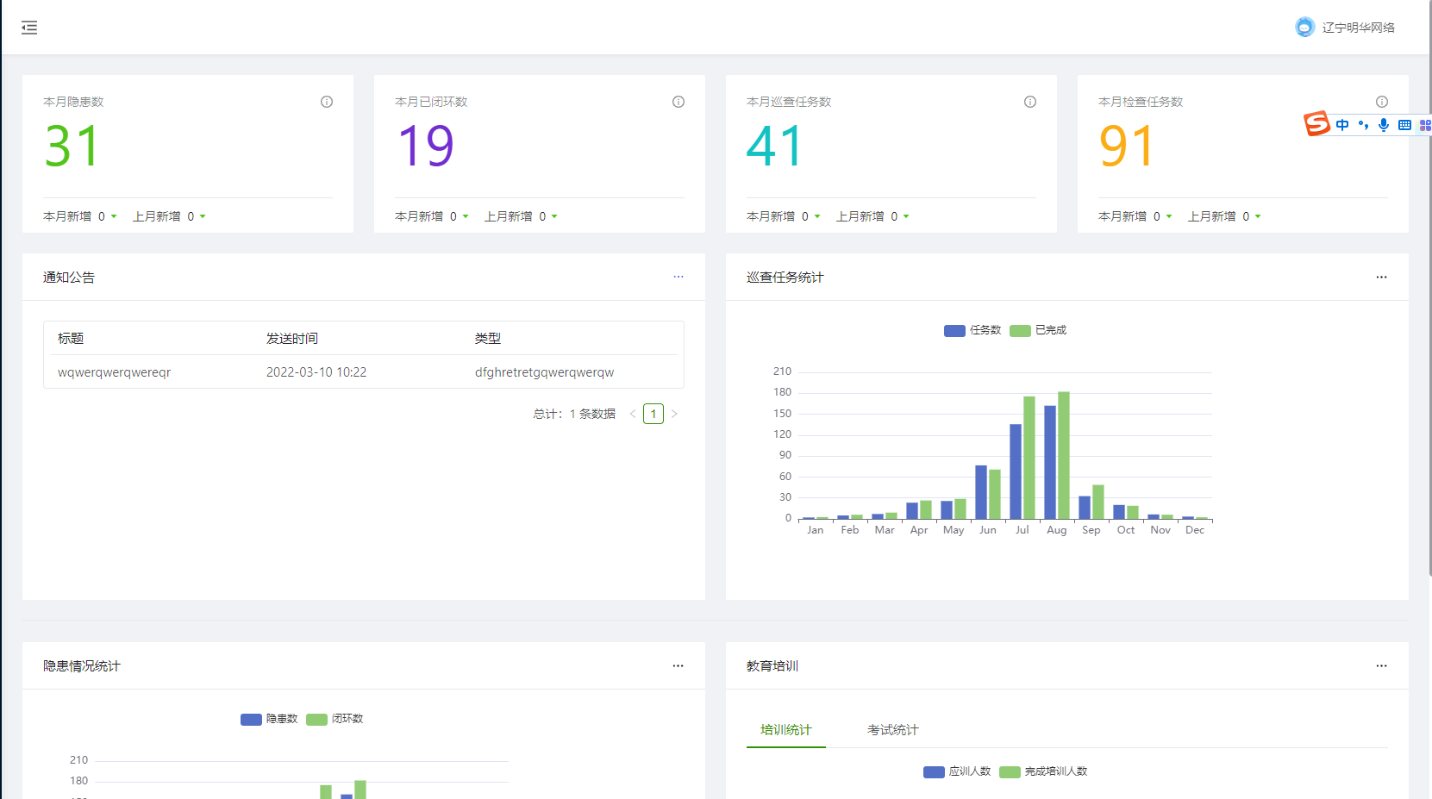The image size is (1432, 799).
Task: Click the big number 19 closed-loop count
Action: (x=425, y=147)
